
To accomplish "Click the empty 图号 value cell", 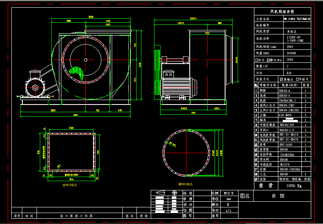I will pyautogui.click(x=202, y=216).
